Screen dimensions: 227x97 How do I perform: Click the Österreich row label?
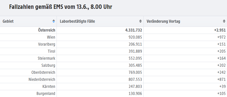coord(47,30)
